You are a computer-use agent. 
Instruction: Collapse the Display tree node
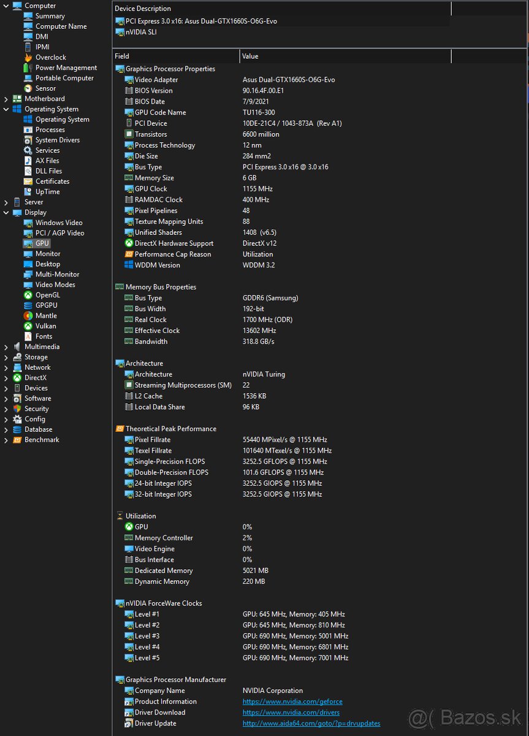(x=5, y=212)
